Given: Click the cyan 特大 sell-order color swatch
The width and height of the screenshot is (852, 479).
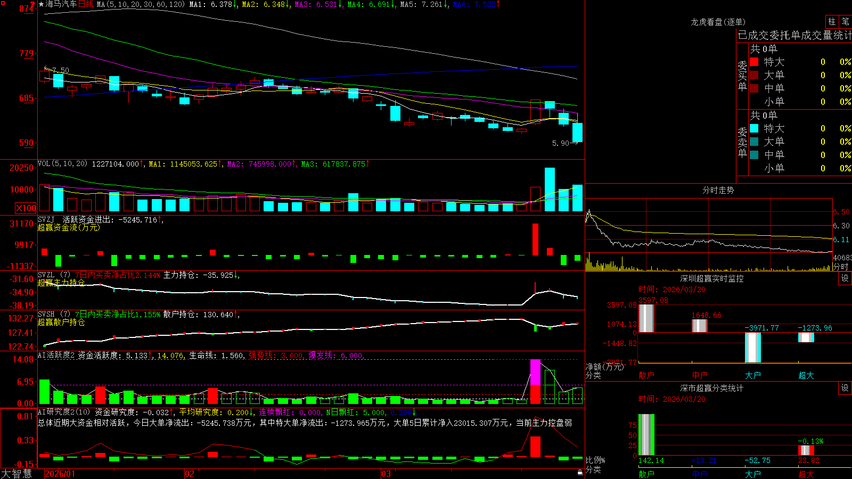Looking at the screenshot, I should pyautogui.click(x=754, y=128).
